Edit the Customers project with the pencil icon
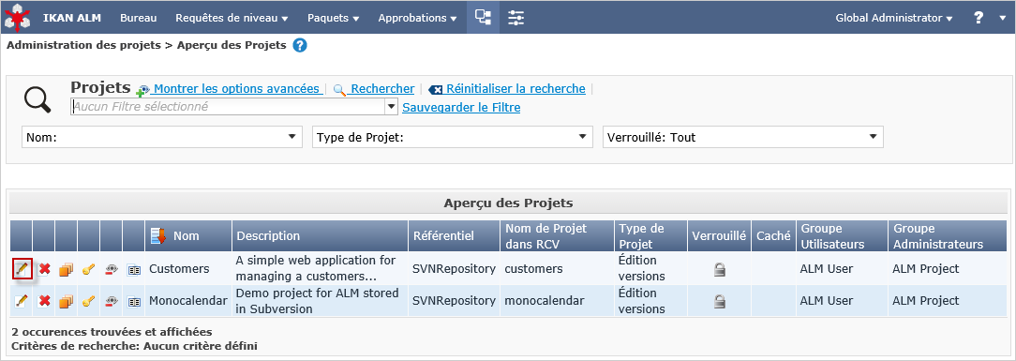This screenshot has width=1016, height=361. pyautogui.click(x=22, y=268)
